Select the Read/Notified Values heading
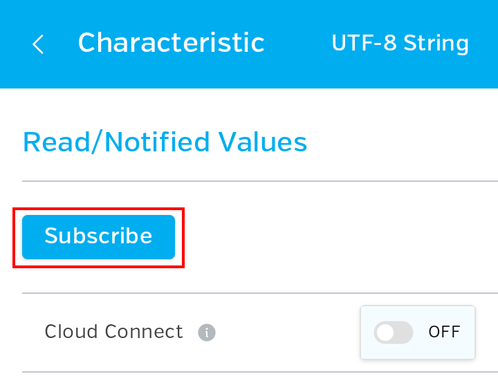This screenshot has height=383, width=498. click(165, 142)
